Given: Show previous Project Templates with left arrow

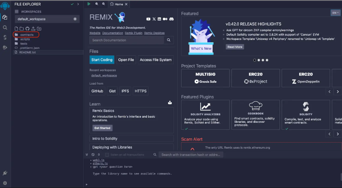Looking at the screenshot, I should tap(329, 92).
